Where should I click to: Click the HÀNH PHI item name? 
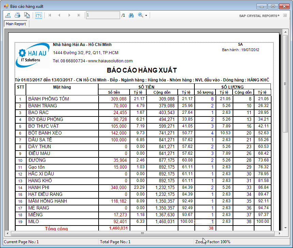tap(39, 188)
